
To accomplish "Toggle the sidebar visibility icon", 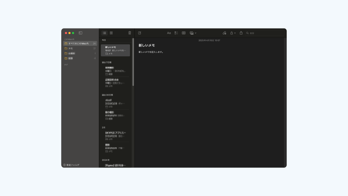I will pyautogui.click(x=80, y=33).
